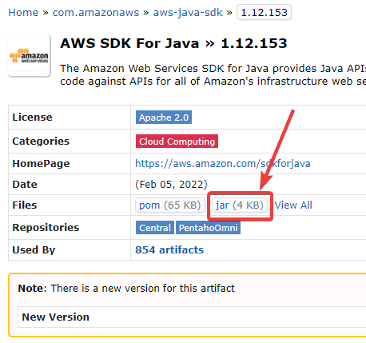Click the Date row label
The image size is (366, 343).
[25, 185]
